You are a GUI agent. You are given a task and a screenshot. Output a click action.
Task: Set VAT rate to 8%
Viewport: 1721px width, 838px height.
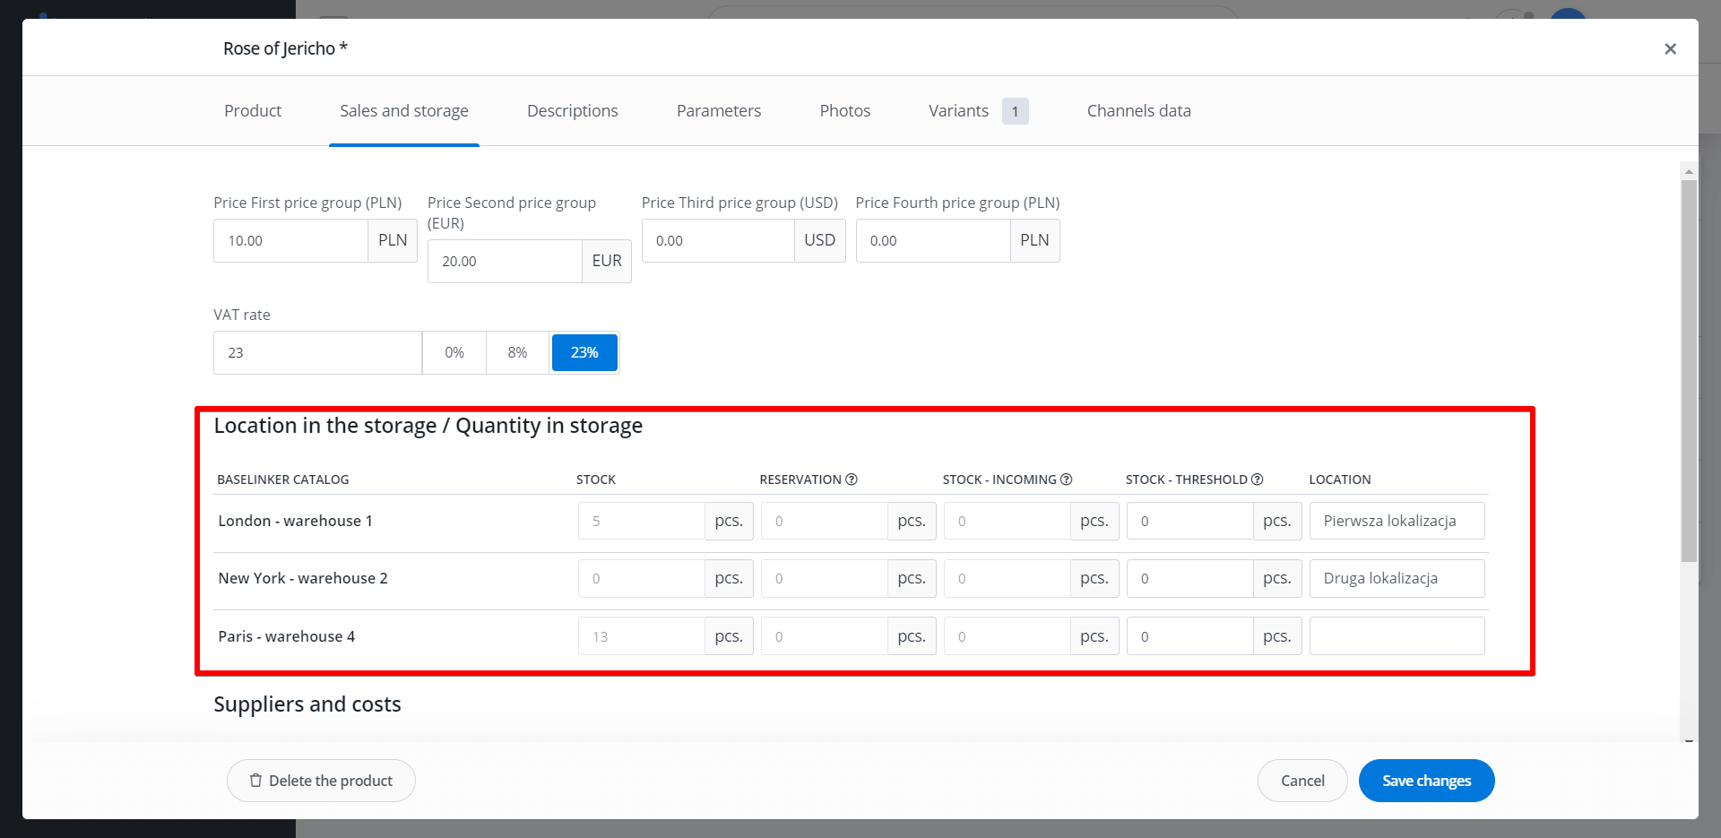pos(517,352)
